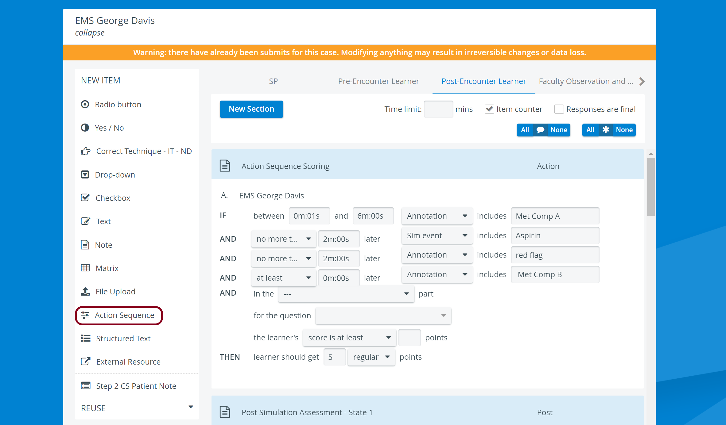Expand the 'at least' timing dropdown

pyautogui.click(x=283, y=278)
